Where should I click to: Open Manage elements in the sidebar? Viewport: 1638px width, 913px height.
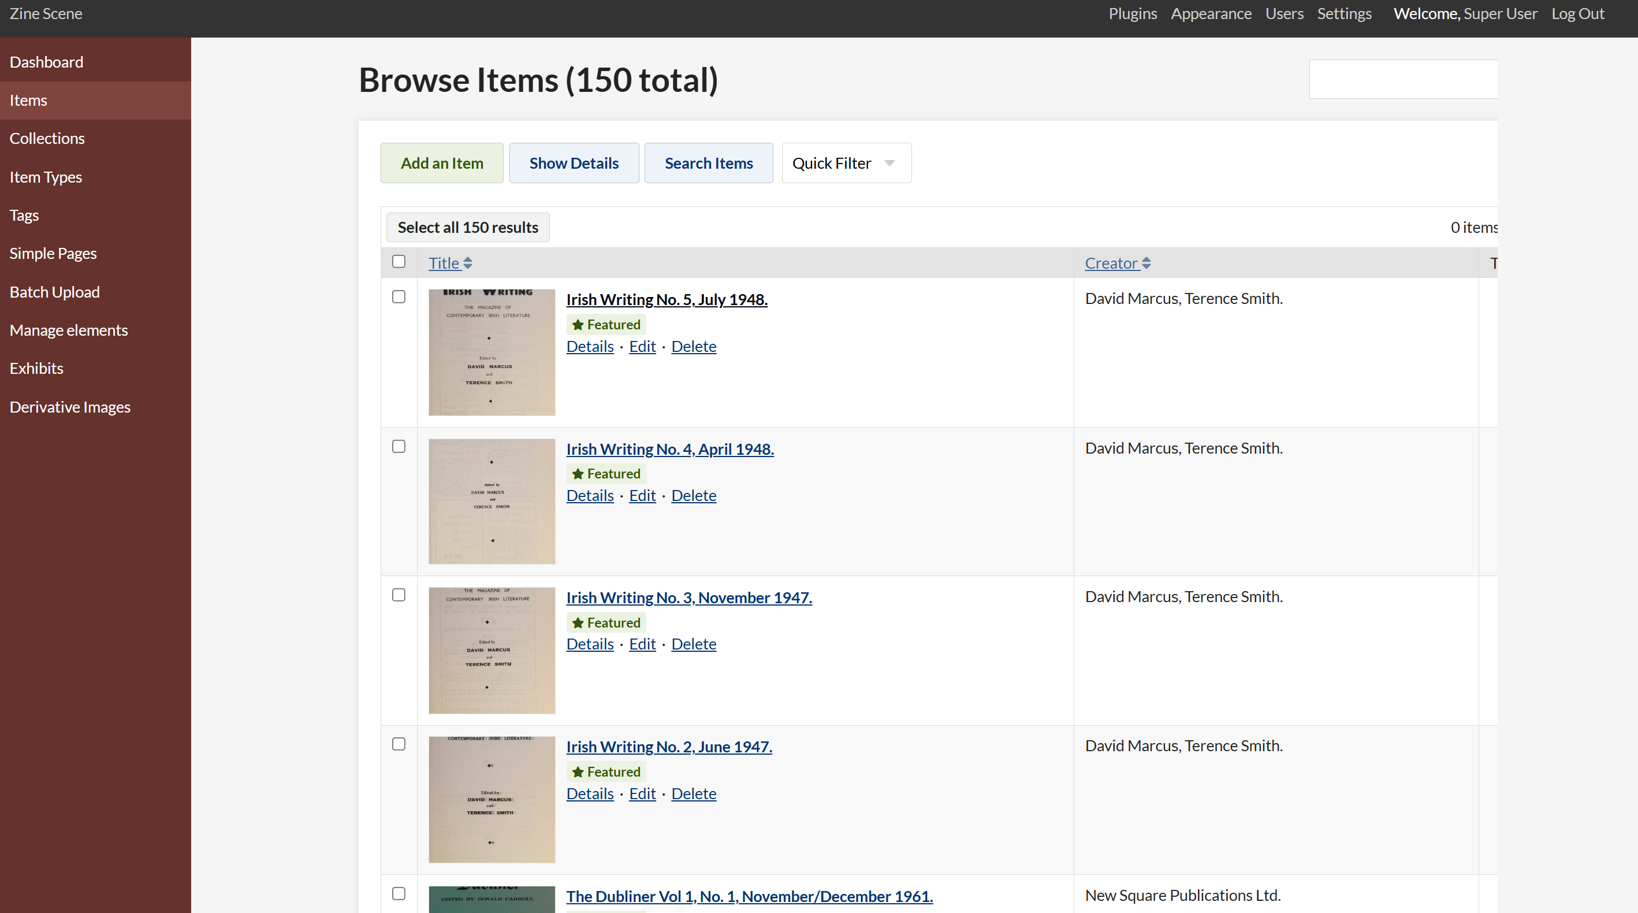[x=95, y=331]
